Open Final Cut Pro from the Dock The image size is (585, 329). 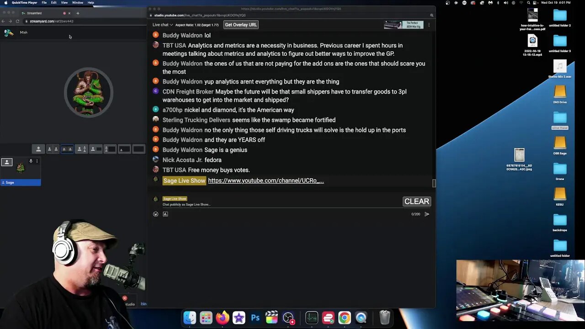(x=272, y=317)
